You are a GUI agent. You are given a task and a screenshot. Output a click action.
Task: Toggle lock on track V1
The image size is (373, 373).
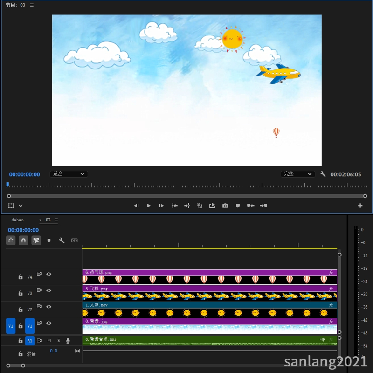click(x=21, y=326)
